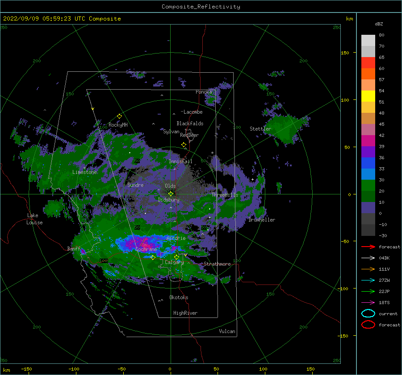The height and width of the screenshot is (375, 402).
Task: Click yellow radar-center diamond near Olds
Action: point(171,194)
